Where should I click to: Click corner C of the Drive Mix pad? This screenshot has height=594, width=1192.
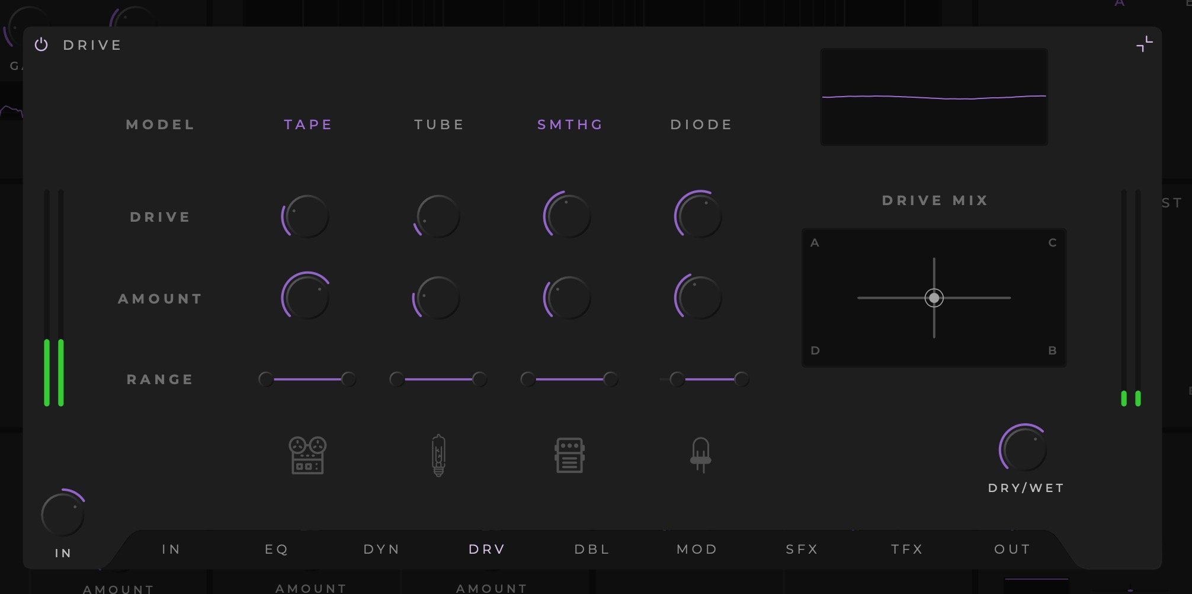coord(1052,242)
